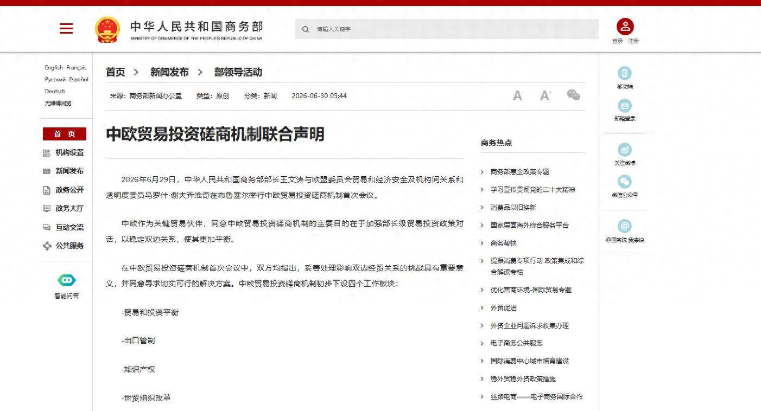
Task: Go to 首页 in the breadcrumb
Action: (115, 72)
